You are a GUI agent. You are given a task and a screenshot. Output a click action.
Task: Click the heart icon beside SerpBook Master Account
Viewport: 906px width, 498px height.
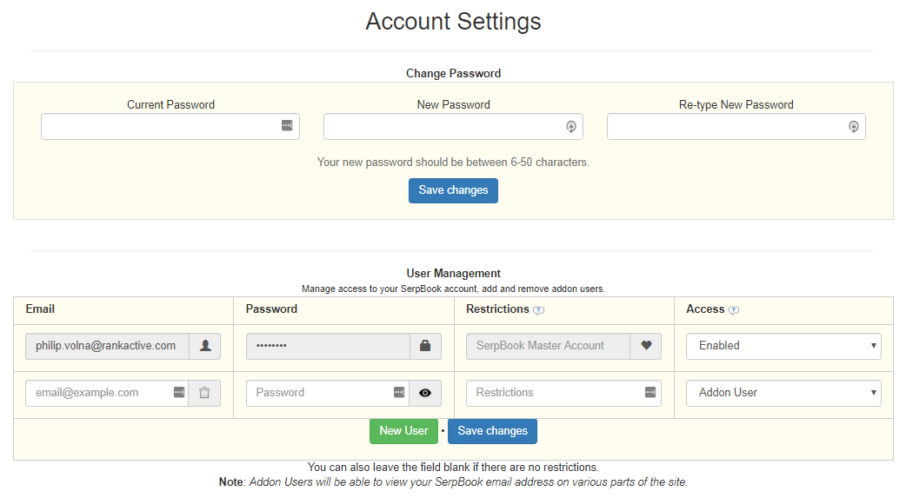click(646, 346)
